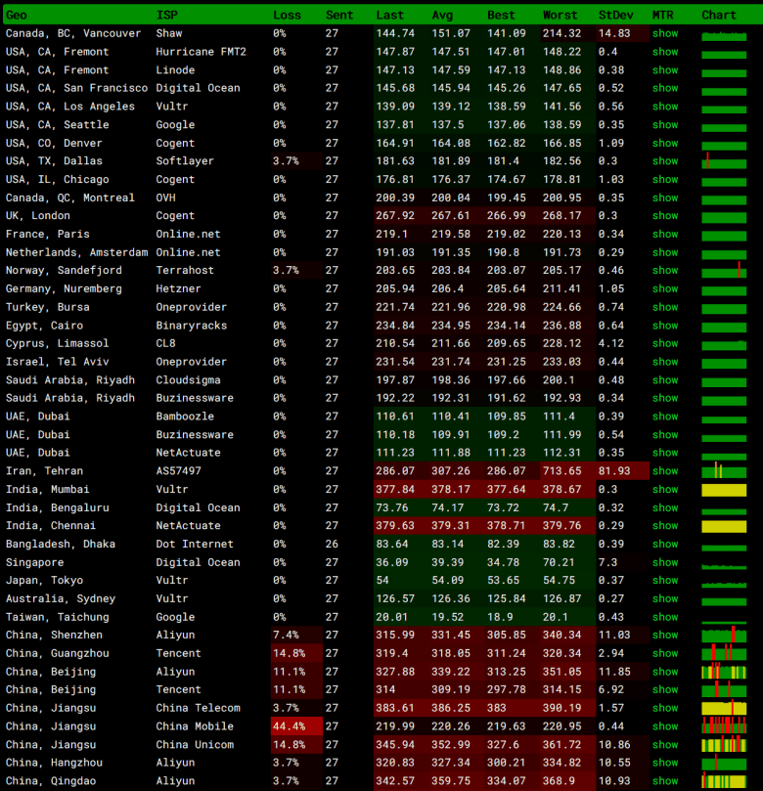763x791 pixels.
Task: Click Bamboozle ISP in Dubai row
Action: pos(185,417)
